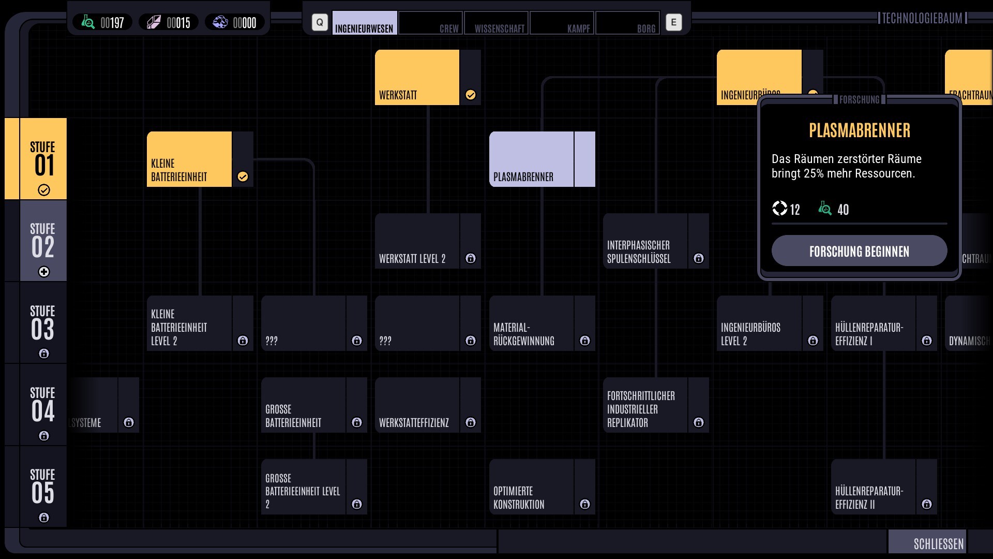Click the materials resource icon showing 00015
The height and width of the screenshot is (559, 993).
click(154, 22)
